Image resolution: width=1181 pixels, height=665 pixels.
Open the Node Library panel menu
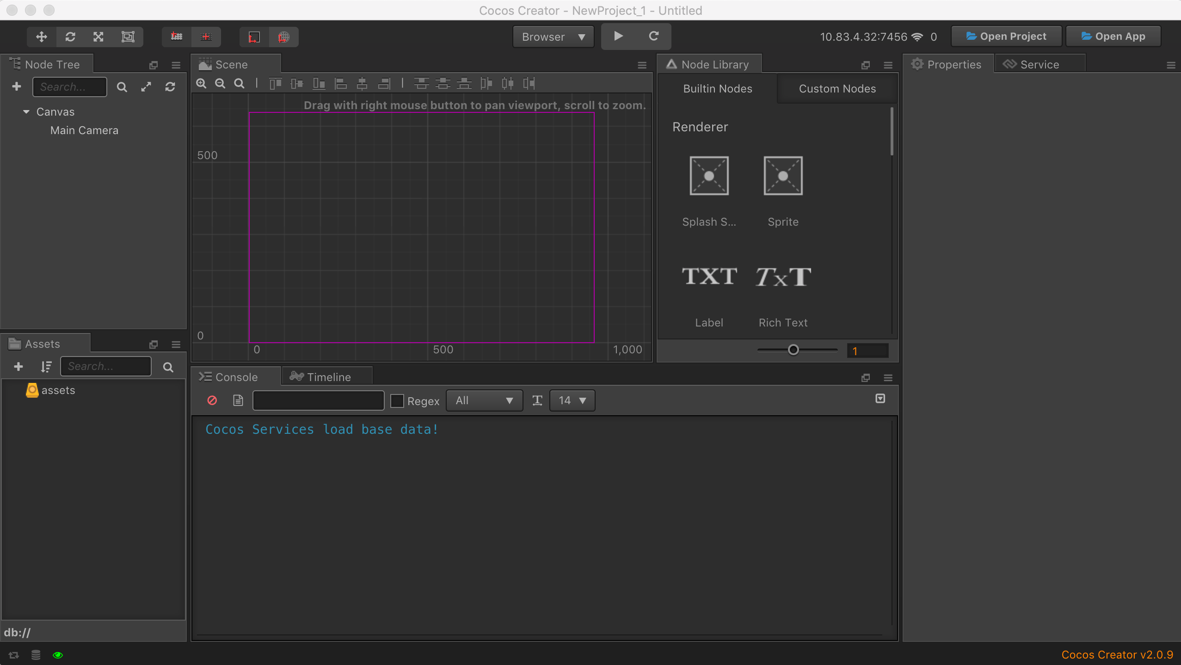[x=888, y=65]
